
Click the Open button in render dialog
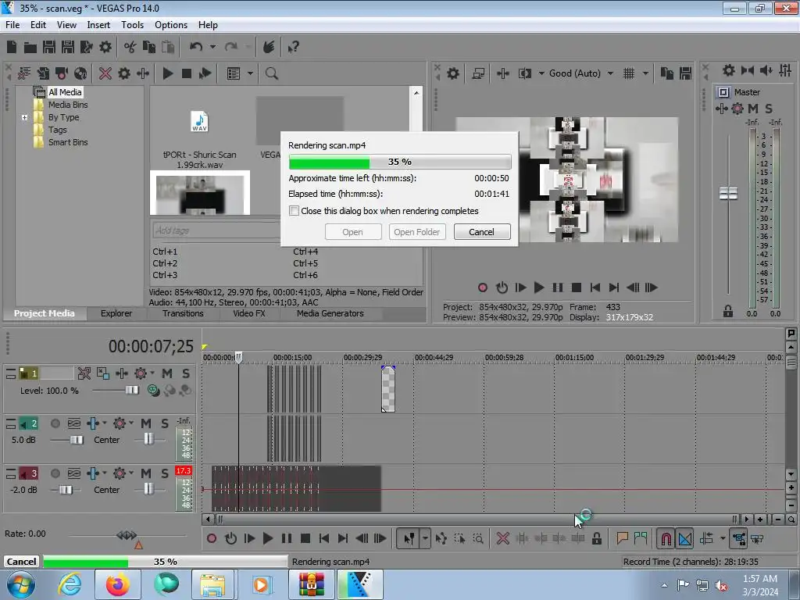(352, 231)
